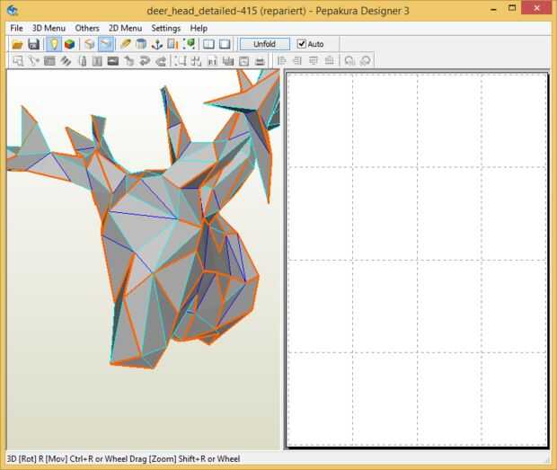Select the single-window layout icon
Screen dimensions: 557x470
(x=225, y=44)
